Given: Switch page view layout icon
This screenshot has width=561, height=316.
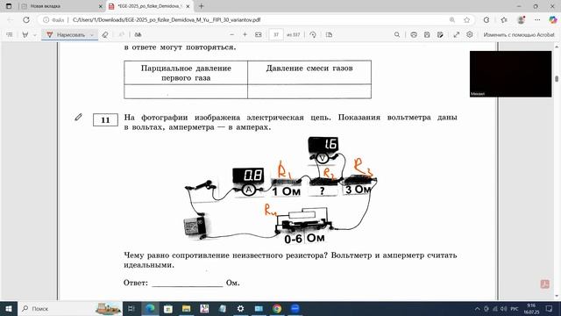Looking at the screenshot, I should [x=330, y=35].
